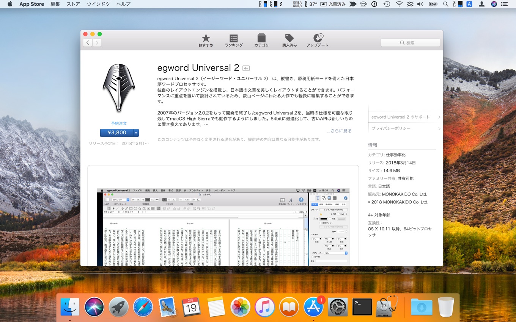Open Notes from the Dock
Viewport: 516px width, 322px height.
click(x=216, y=307)
